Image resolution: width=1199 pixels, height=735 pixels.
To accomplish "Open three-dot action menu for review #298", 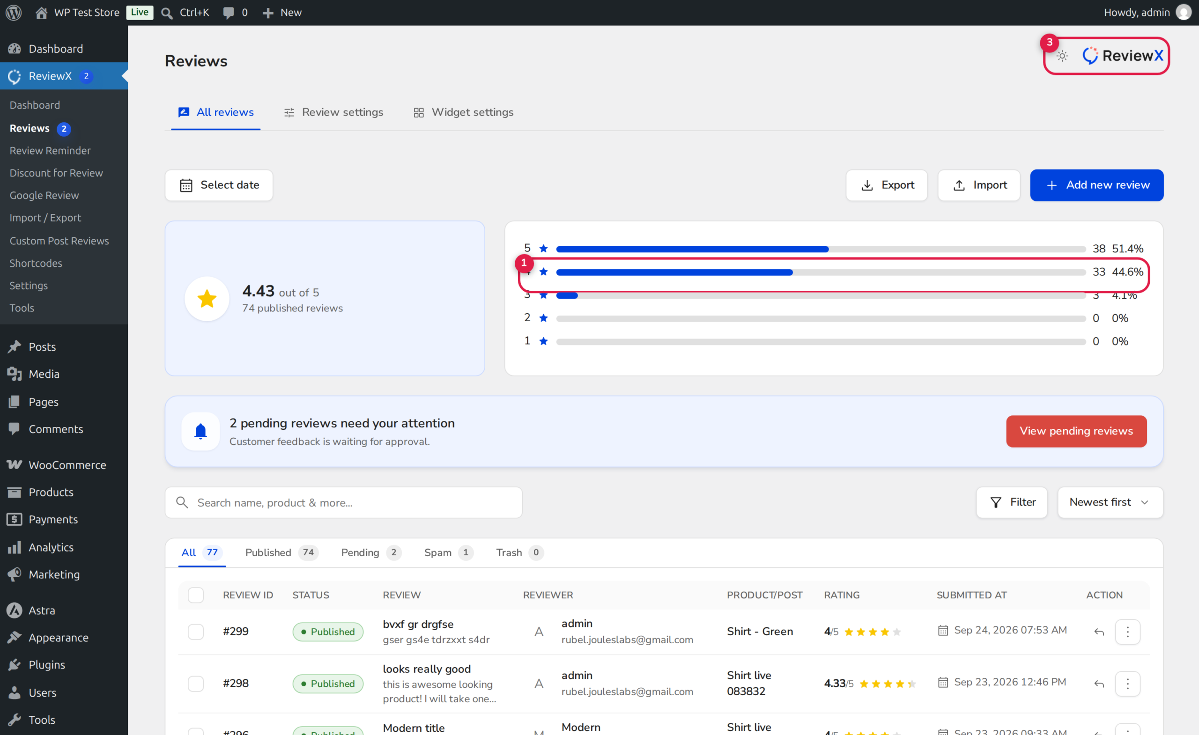I will pos(1127,684).
